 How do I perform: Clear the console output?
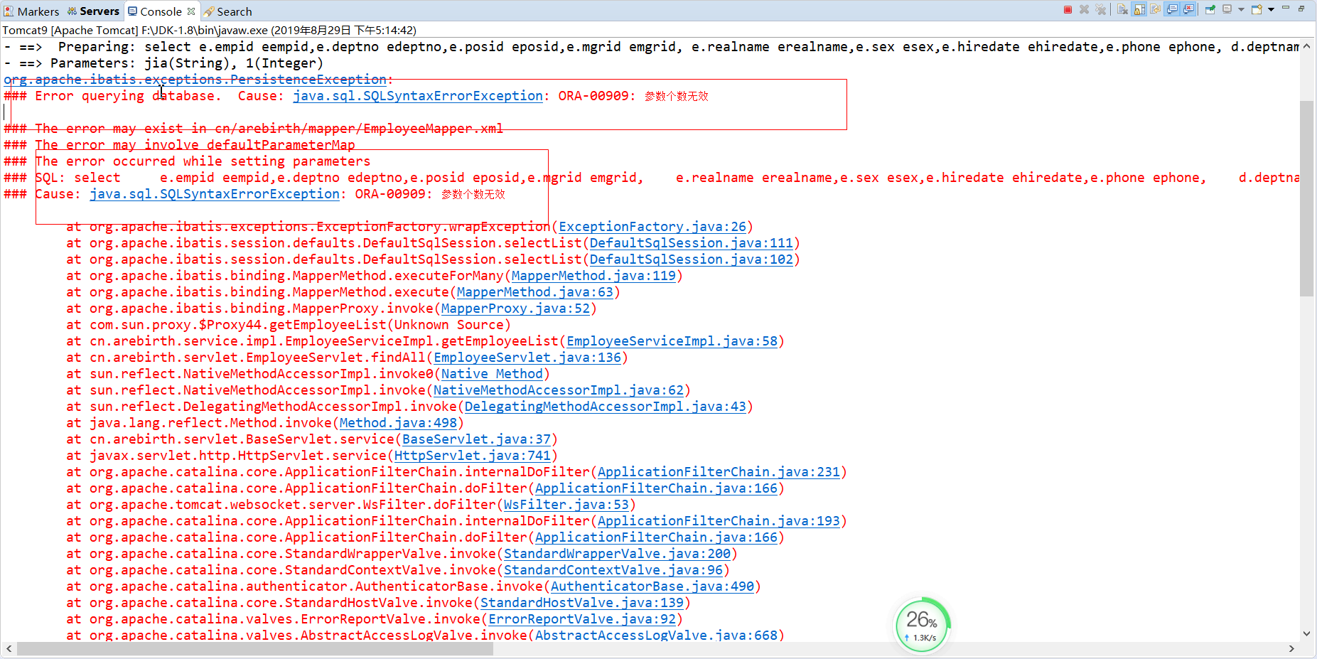[x=1122, y=9]
